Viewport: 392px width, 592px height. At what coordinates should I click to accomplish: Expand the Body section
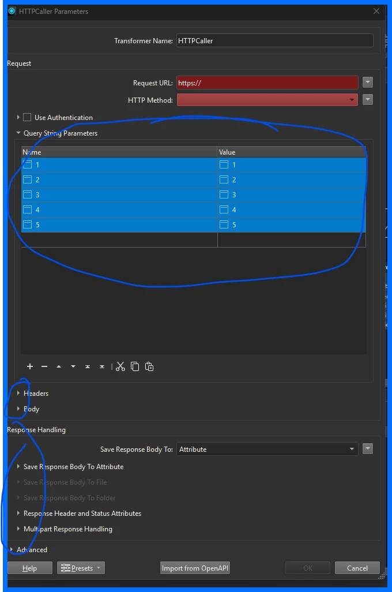[18, 409]
